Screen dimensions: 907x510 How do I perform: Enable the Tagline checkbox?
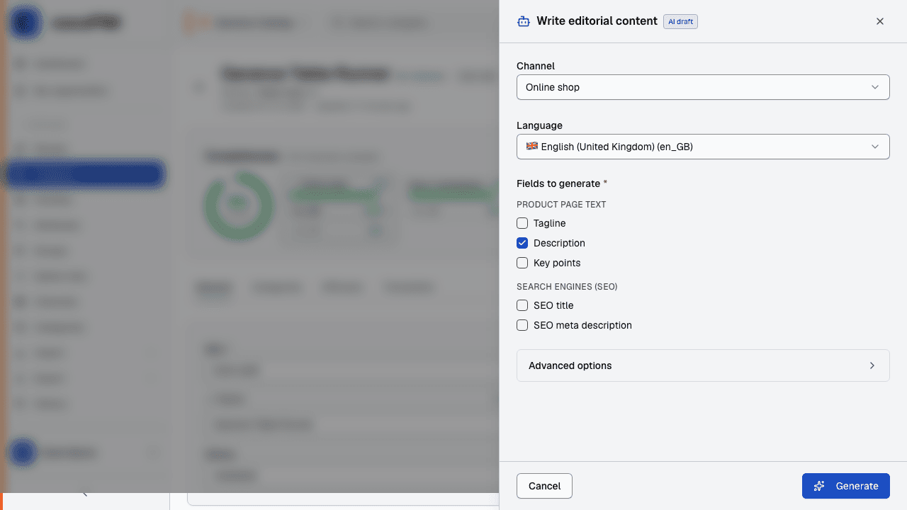point(522,223)
